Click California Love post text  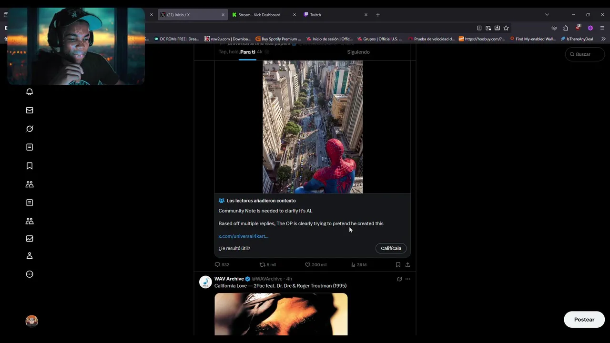click(x=280, y=286)
